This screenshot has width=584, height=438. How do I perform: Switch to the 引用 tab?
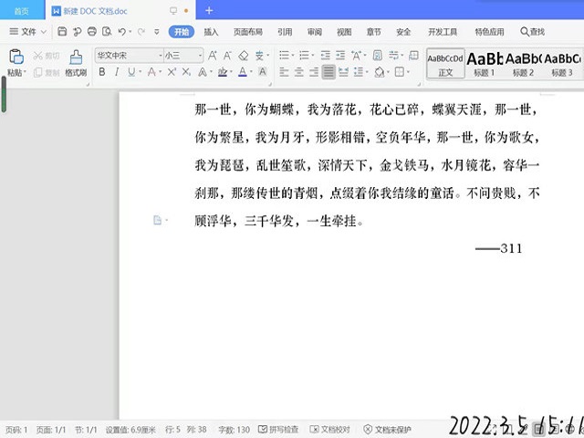point(285,32)
